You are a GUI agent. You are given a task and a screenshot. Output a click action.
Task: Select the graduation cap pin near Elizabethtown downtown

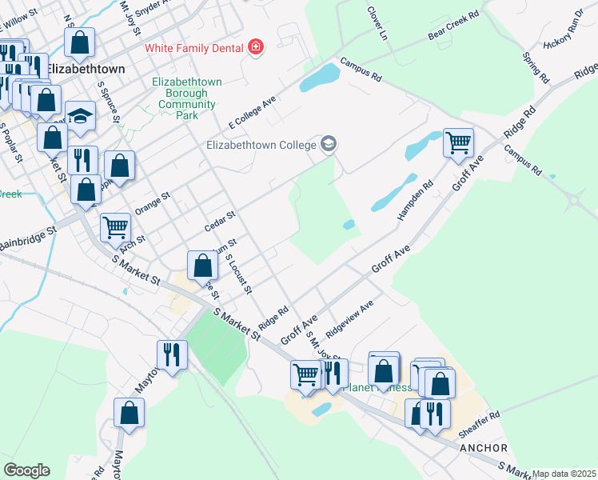(80, 117)
